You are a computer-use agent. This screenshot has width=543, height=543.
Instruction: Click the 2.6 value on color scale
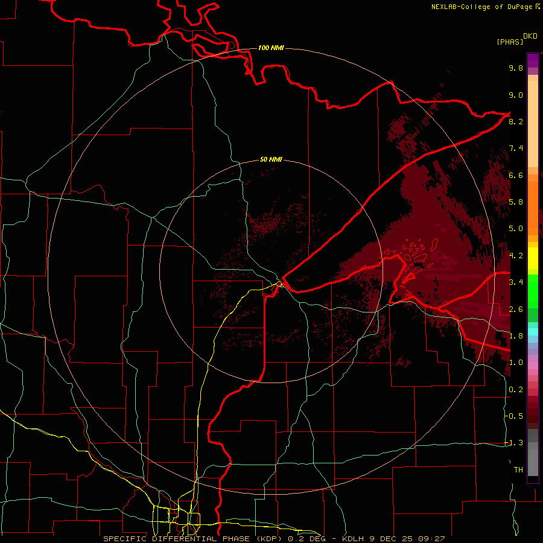(x=516, y=309)
